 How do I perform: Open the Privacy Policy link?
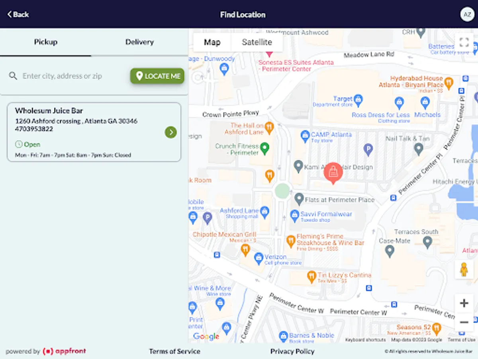[x=292, y=351]
